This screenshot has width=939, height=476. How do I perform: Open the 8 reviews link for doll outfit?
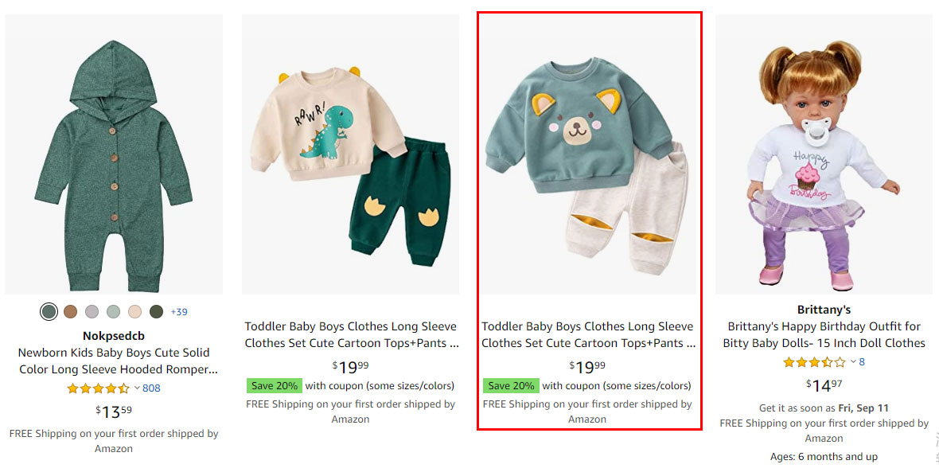coord(862,362)
